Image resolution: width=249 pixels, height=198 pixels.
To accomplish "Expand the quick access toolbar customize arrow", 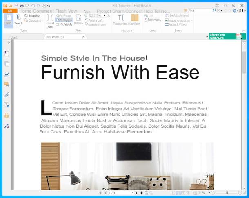I will 49,6.
